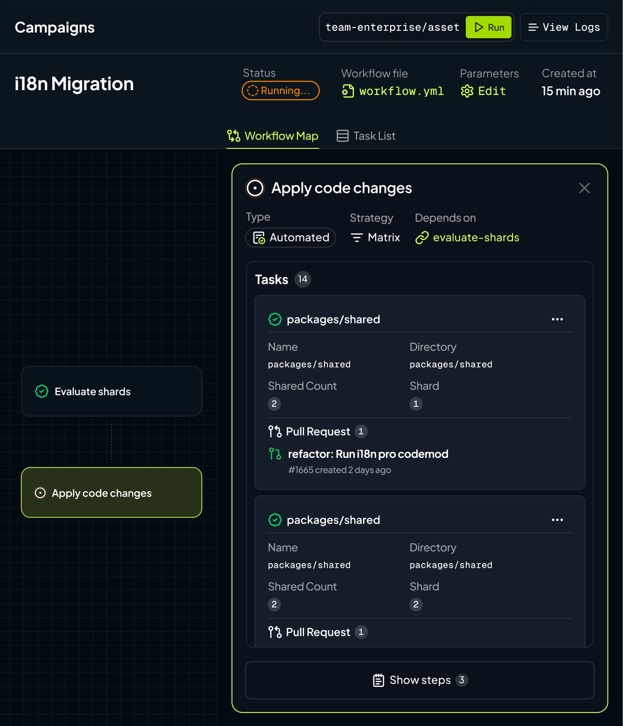Open more options for second packages/shared task
This screenshot has width=623, height=726.
[557, 520]
